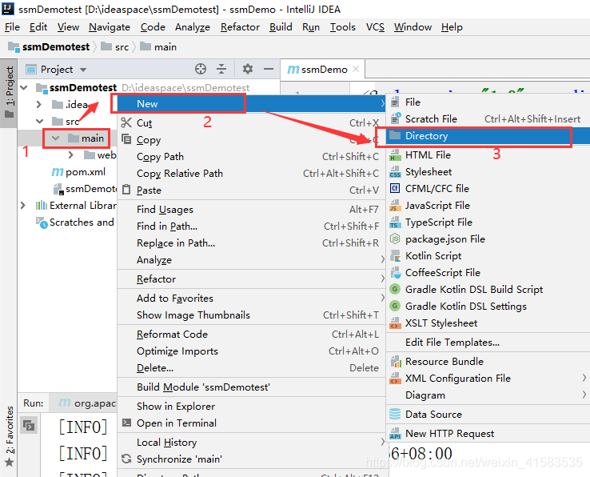The height and width of the screenshot is (477, 590).
Task: Click the Gradle Kotlin DSL Settings icon
Action: 395,306
